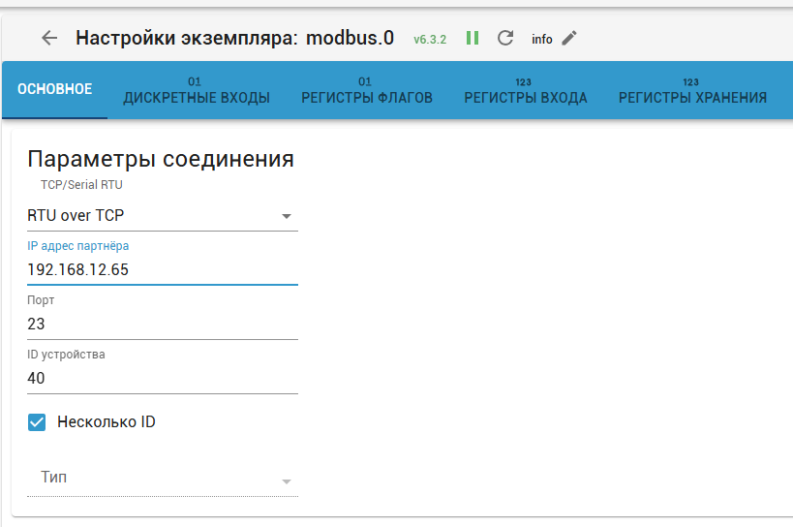Click the IP адрес партнёра field
The width and height of the screenshot is (793, 527).
(x=162, y=269)
